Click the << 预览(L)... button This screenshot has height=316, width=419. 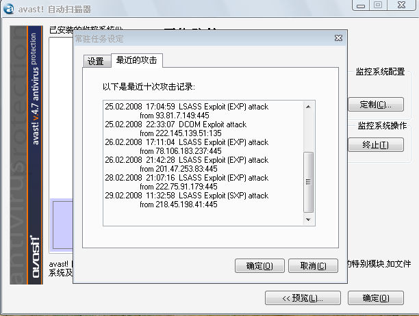coord(303,298)
